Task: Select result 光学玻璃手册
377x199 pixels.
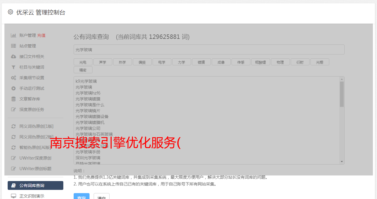Action: pos(88,152)
